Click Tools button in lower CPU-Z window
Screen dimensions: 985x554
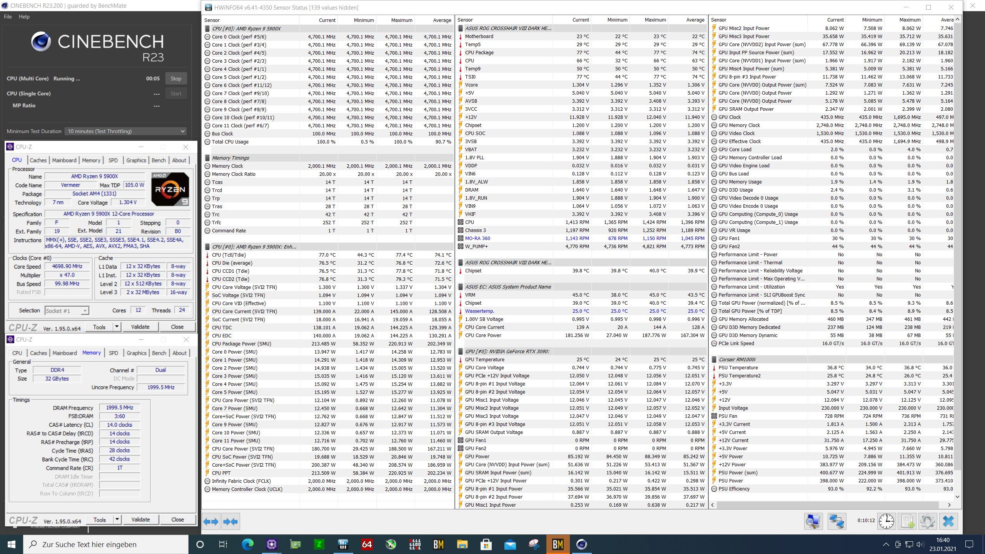click(99, 519)
